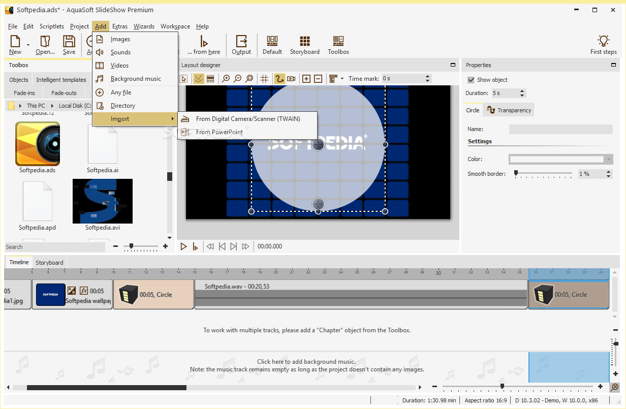Click the Storyboard toolbar icon

click(x=304, y=44)
